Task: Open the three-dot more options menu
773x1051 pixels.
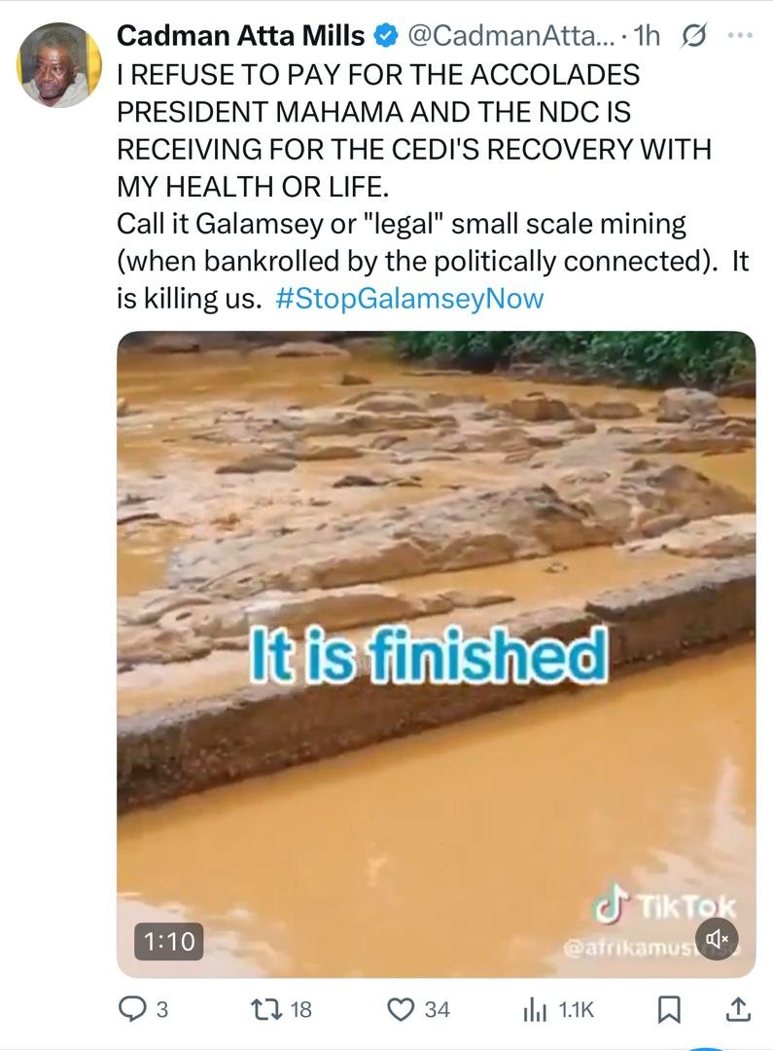Action: (x=740, y=36)
